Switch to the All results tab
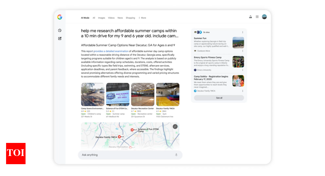The width and height of the screenshot is (325, 176). (94, 18)
